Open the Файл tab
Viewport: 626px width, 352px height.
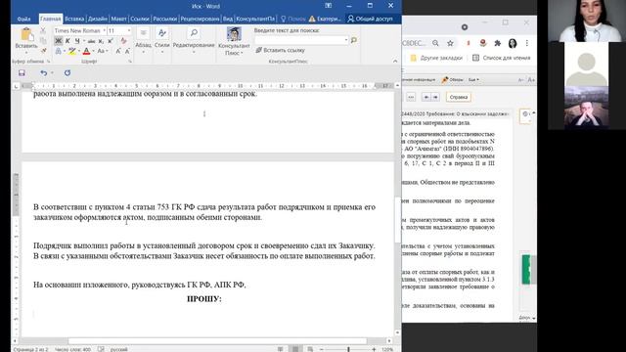tap(23, 19)
